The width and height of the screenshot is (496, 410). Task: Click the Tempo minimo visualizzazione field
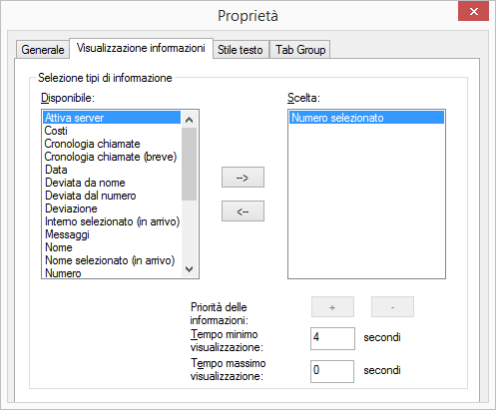(332, 338)
